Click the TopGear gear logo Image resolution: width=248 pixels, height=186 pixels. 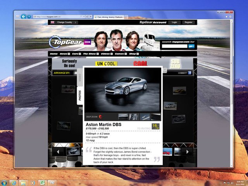(55, 42)
